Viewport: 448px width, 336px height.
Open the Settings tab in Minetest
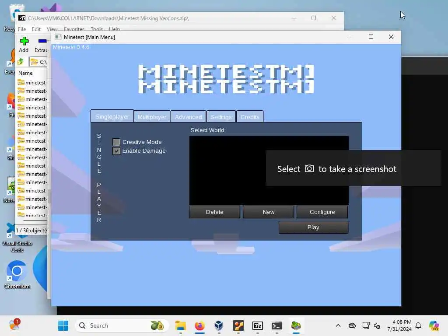(221, 117)
